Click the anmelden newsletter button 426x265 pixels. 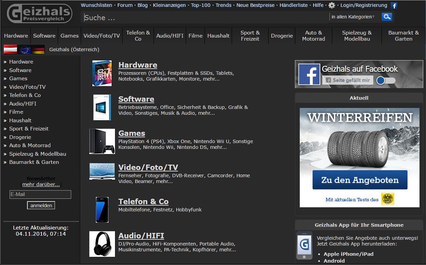pyautogui.click(x=41, y=206)
